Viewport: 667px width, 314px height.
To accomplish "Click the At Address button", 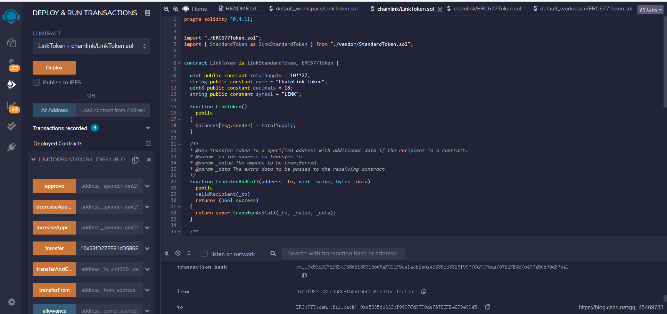I will pyautogui.click(x=55, y=110).
